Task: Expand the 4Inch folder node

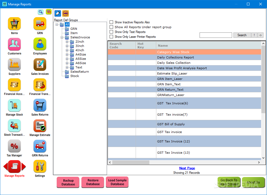Action: 67,50
